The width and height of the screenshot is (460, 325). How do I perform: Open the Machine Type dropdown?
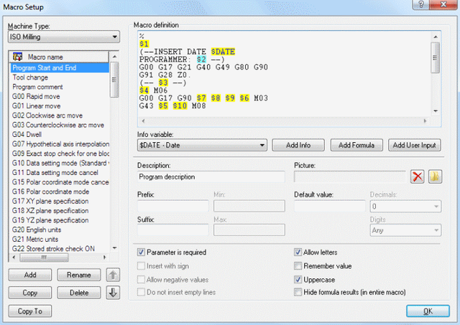[64, 37]
